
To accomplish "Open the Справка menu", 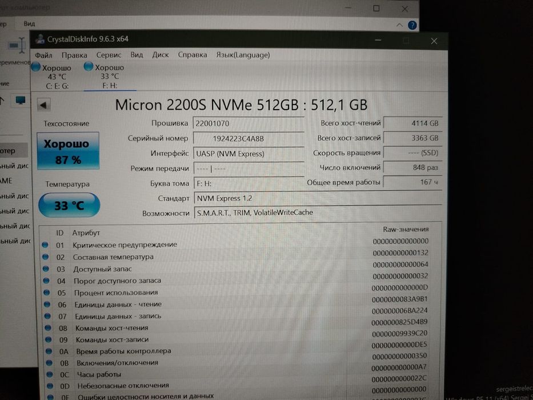I will [x=193, y=55].
